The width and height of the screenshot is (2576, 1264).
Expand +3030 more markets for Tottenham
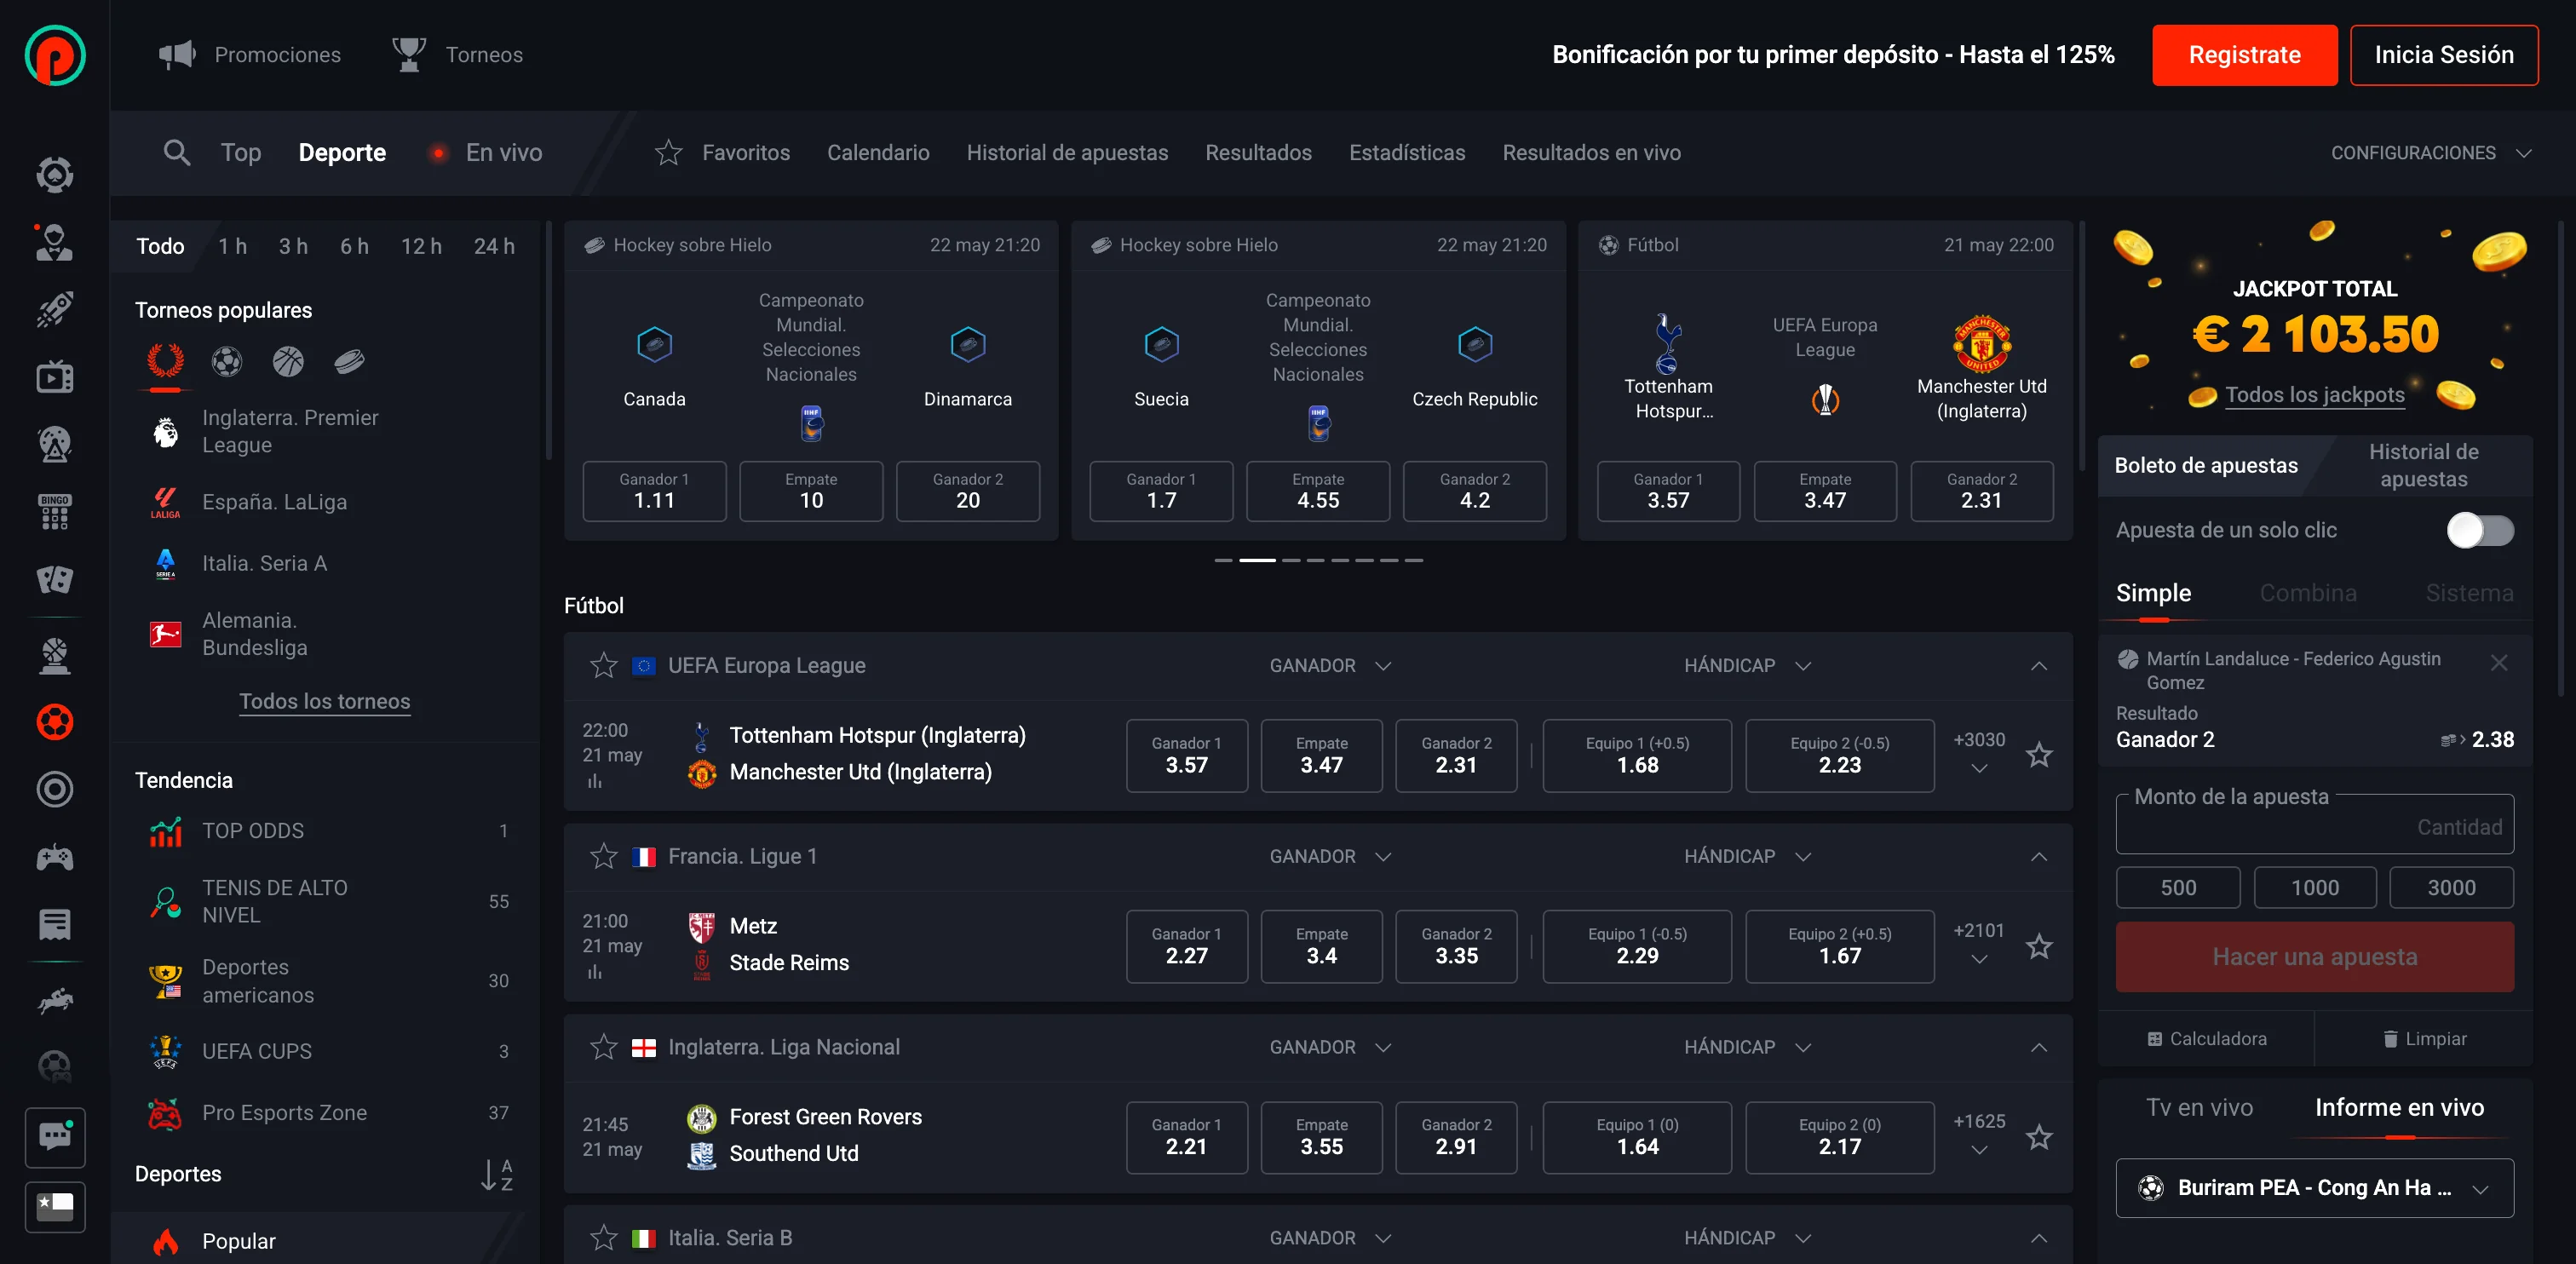pyautogui.click(x=1979, y=753)
